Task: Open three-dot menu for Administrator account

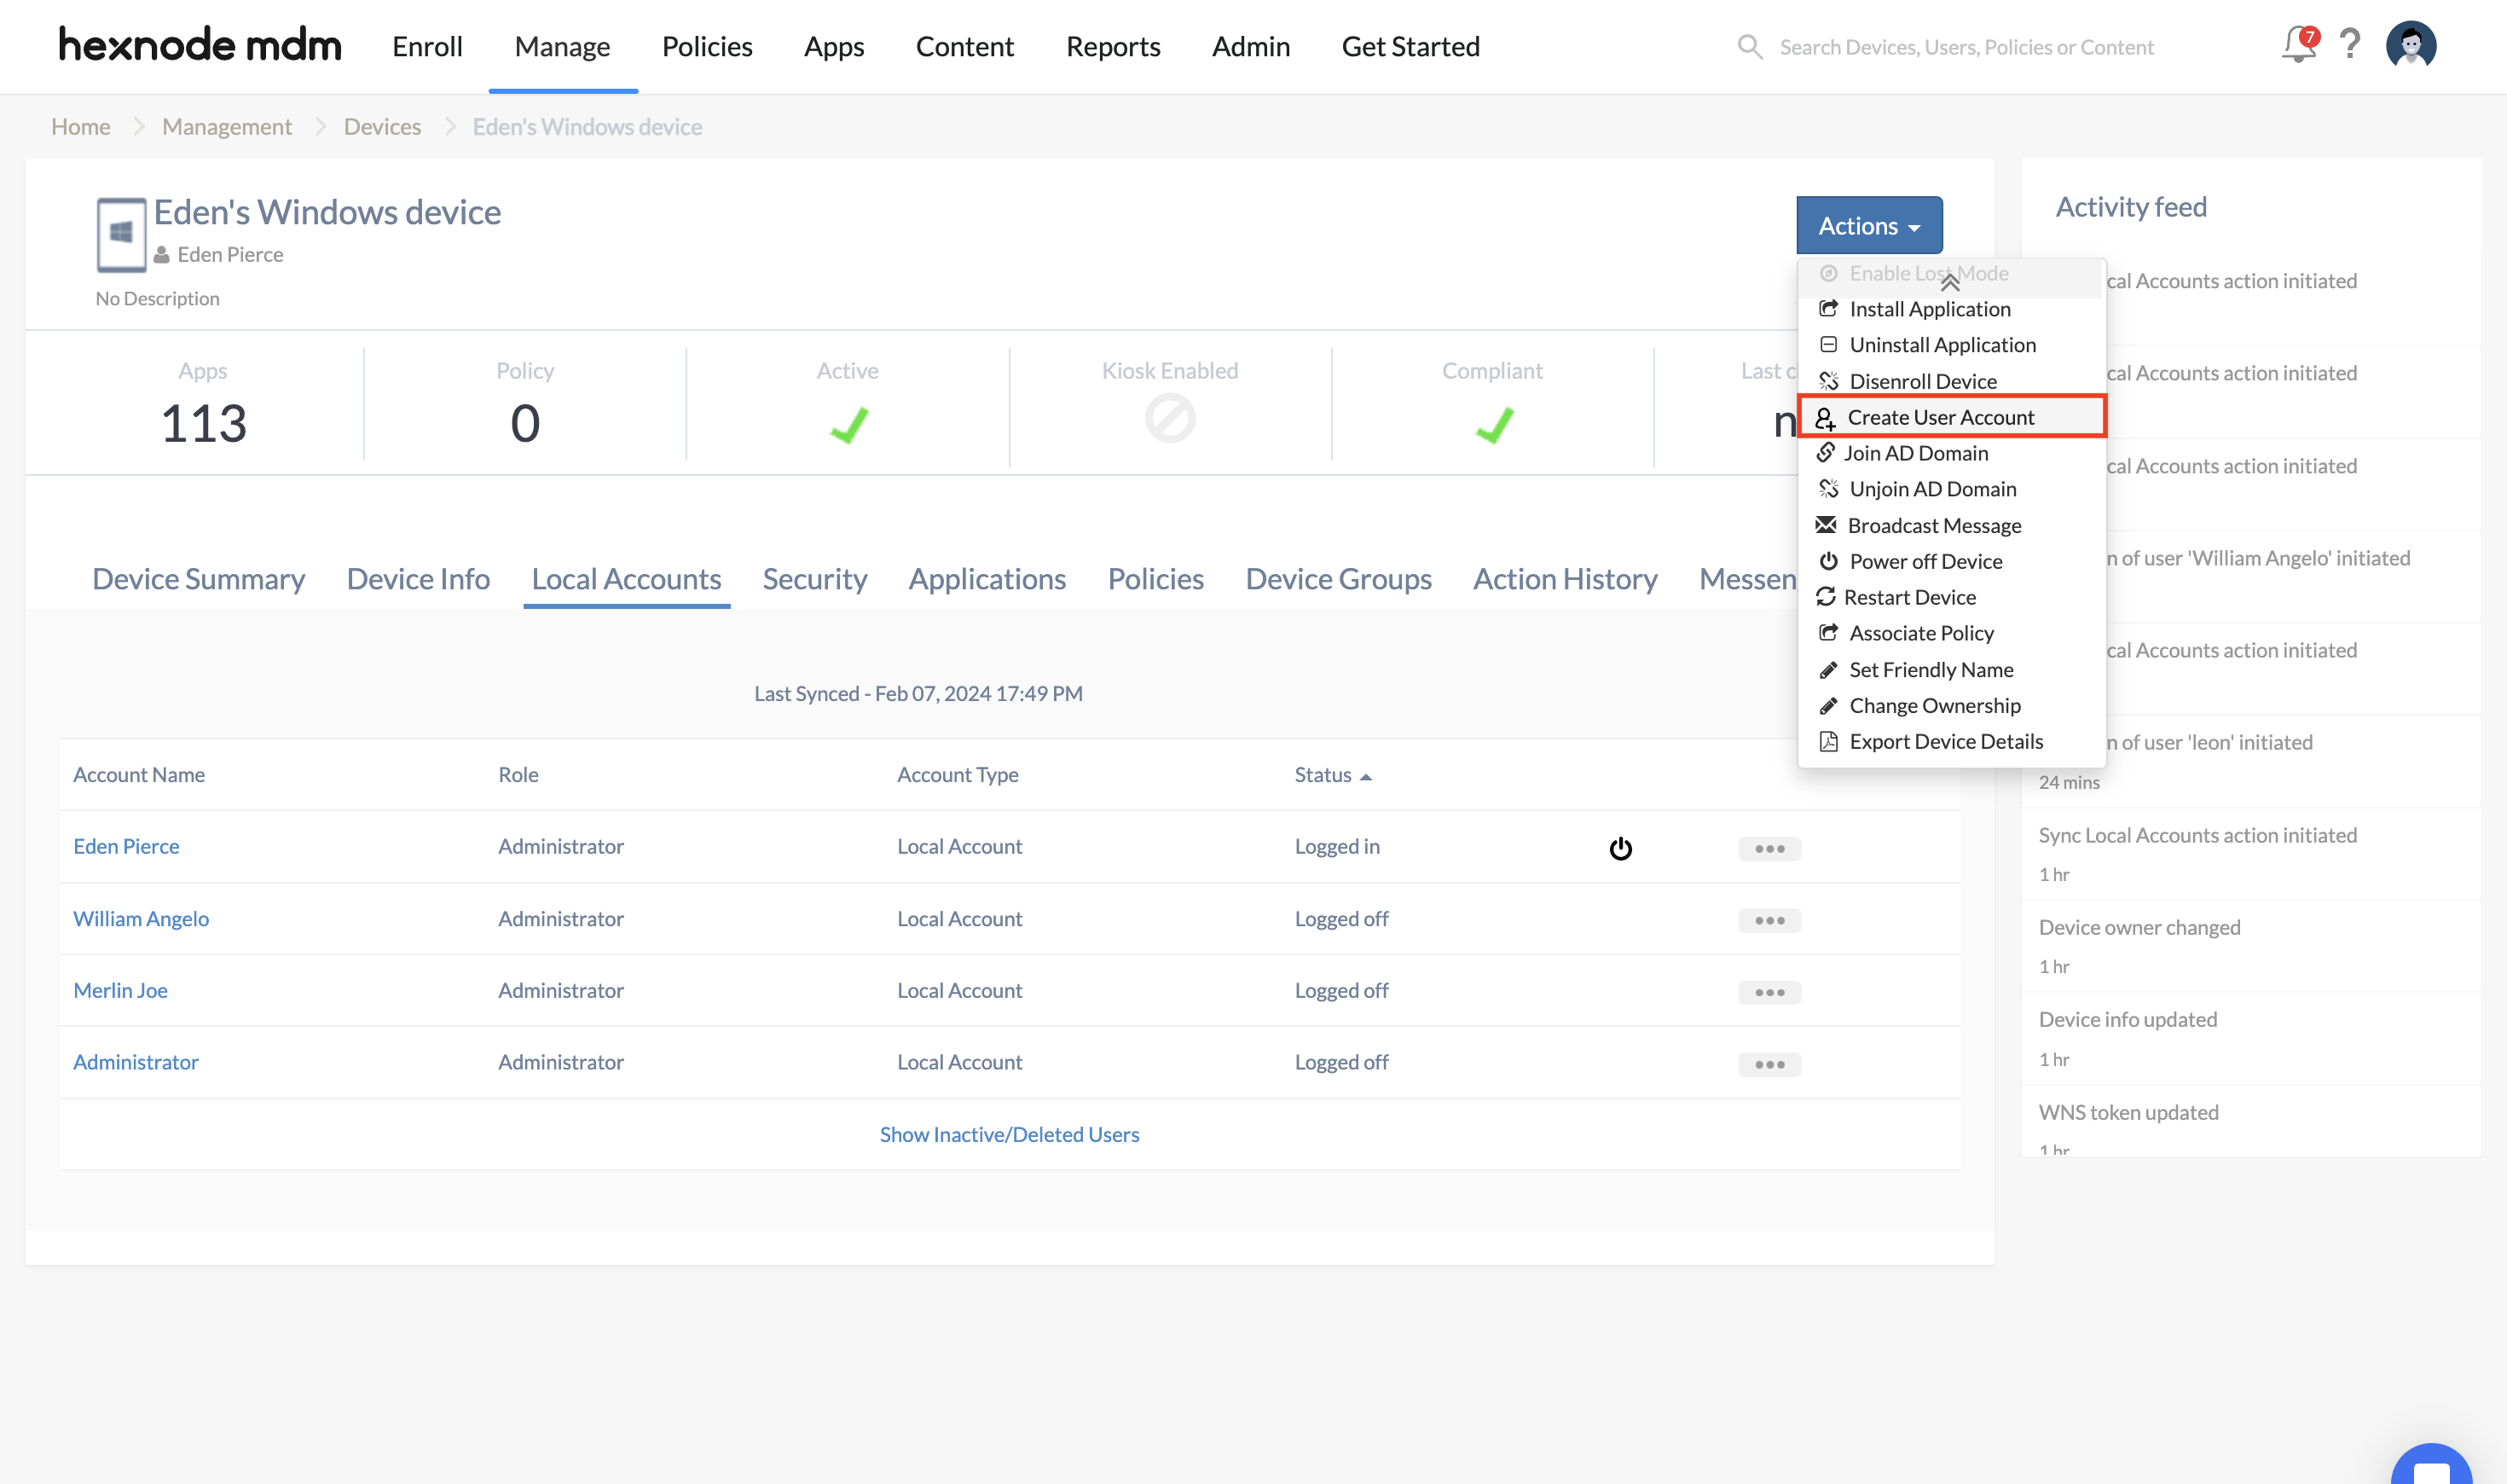Action: pos(1769,1064)
